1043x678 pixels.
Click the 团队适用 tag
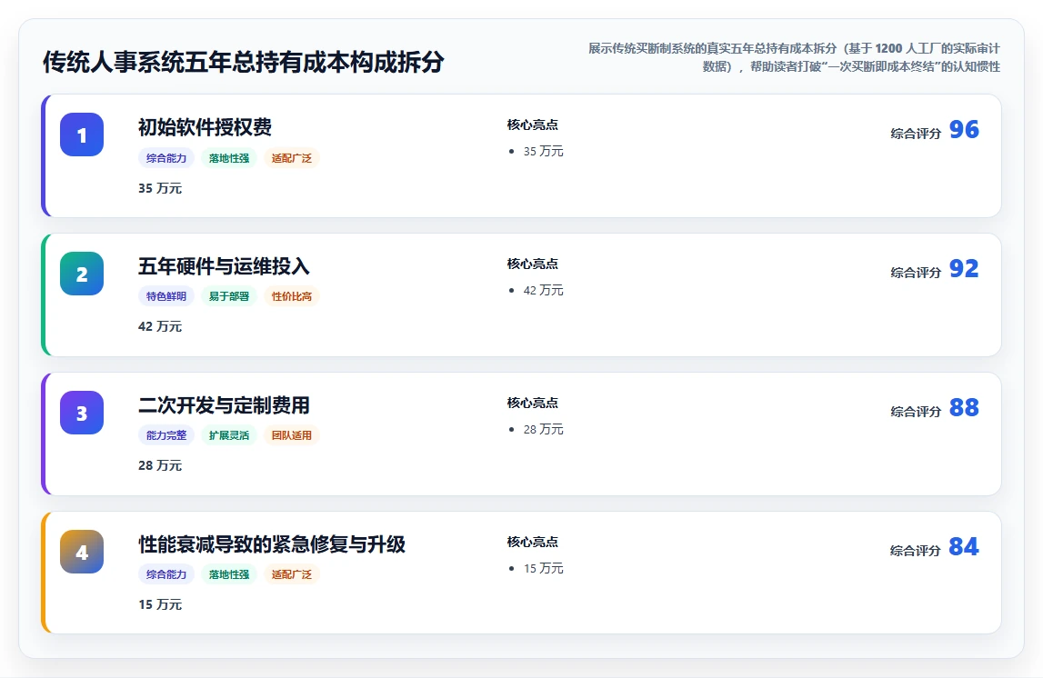(291, 435)
